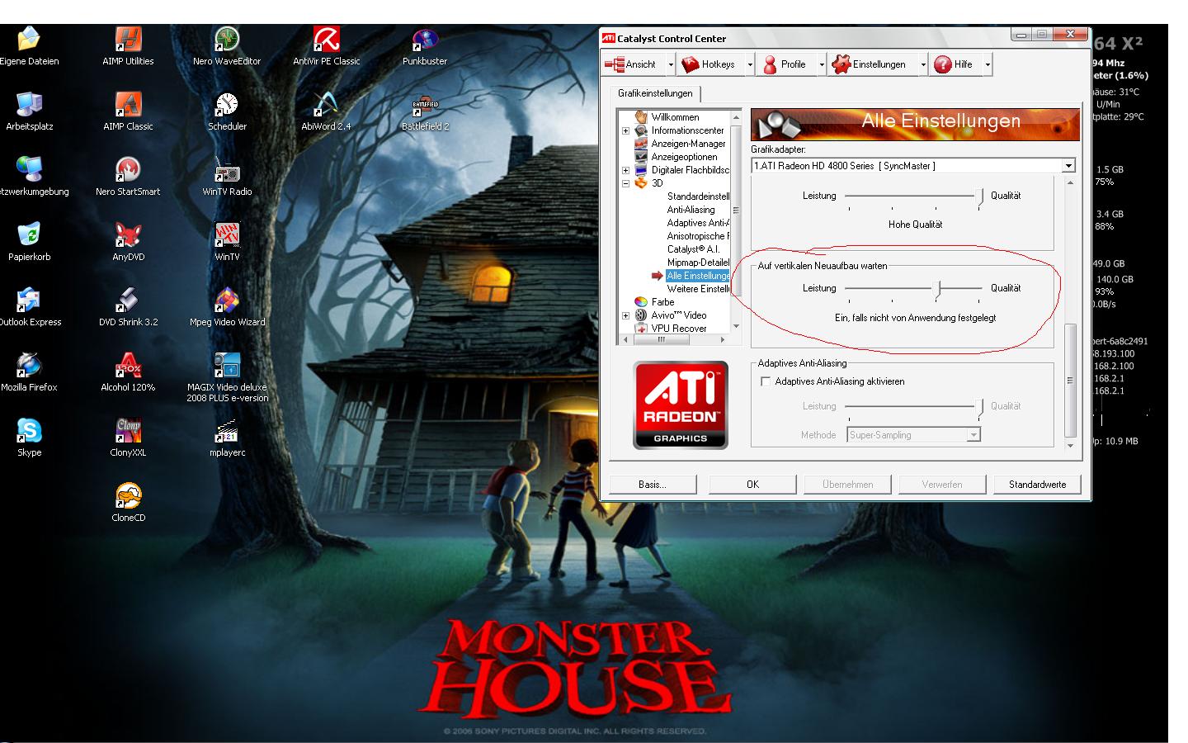This screenshot has height=743, width=1188.
Task: Launch DVD Shrink 3.2 shortcut
Action: [128, 300]
